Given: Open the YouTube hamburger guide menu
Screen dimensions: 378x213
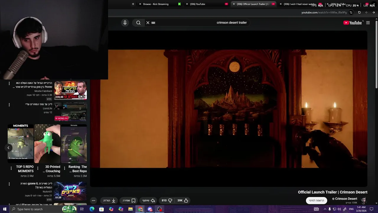Looking at the screenshot, I should (x=368, y=23).
